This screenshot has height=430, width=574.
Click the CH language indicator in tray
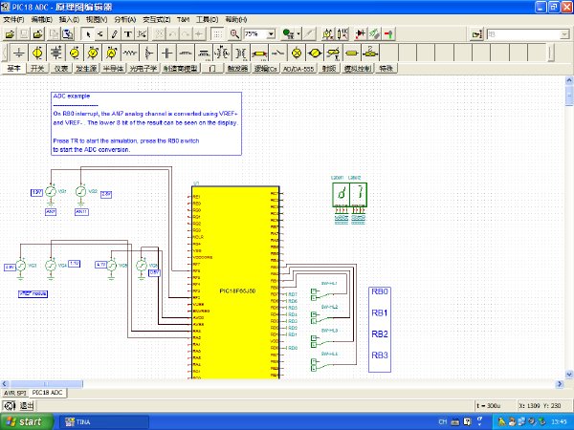443,422
